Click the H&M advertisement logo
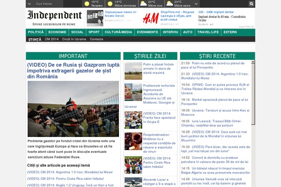This screenshot has width=281, height=187. tap(150, 18)
